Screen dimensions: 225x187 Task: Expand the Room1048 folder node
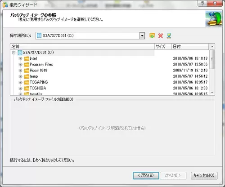tap(20, 71)
